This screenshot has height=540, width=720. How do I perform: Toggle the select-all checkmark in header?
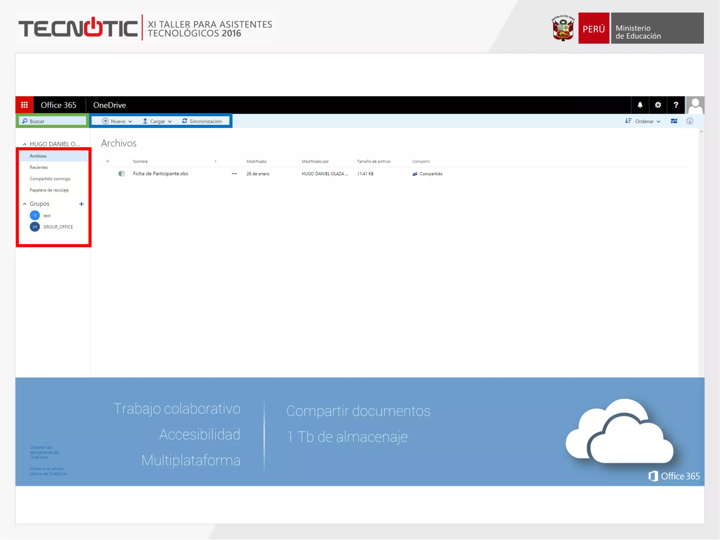(x=108, y=161)
